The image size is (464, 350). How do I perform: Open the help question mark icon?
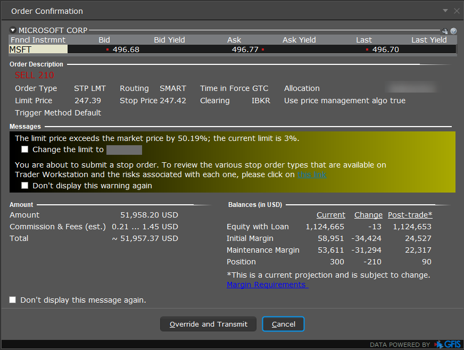coord(453,31)
